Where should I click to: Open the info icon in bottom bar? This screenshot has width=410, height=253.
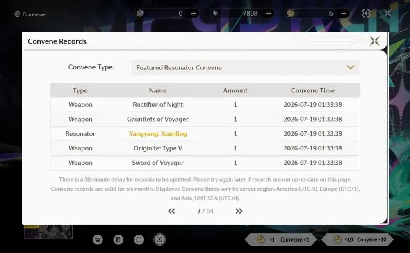click(x=139, y=239)
